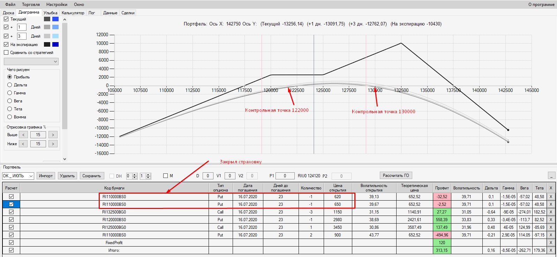Select the Дельта radio button
This screenshot has width=557, height=257.
coord(10,85)
